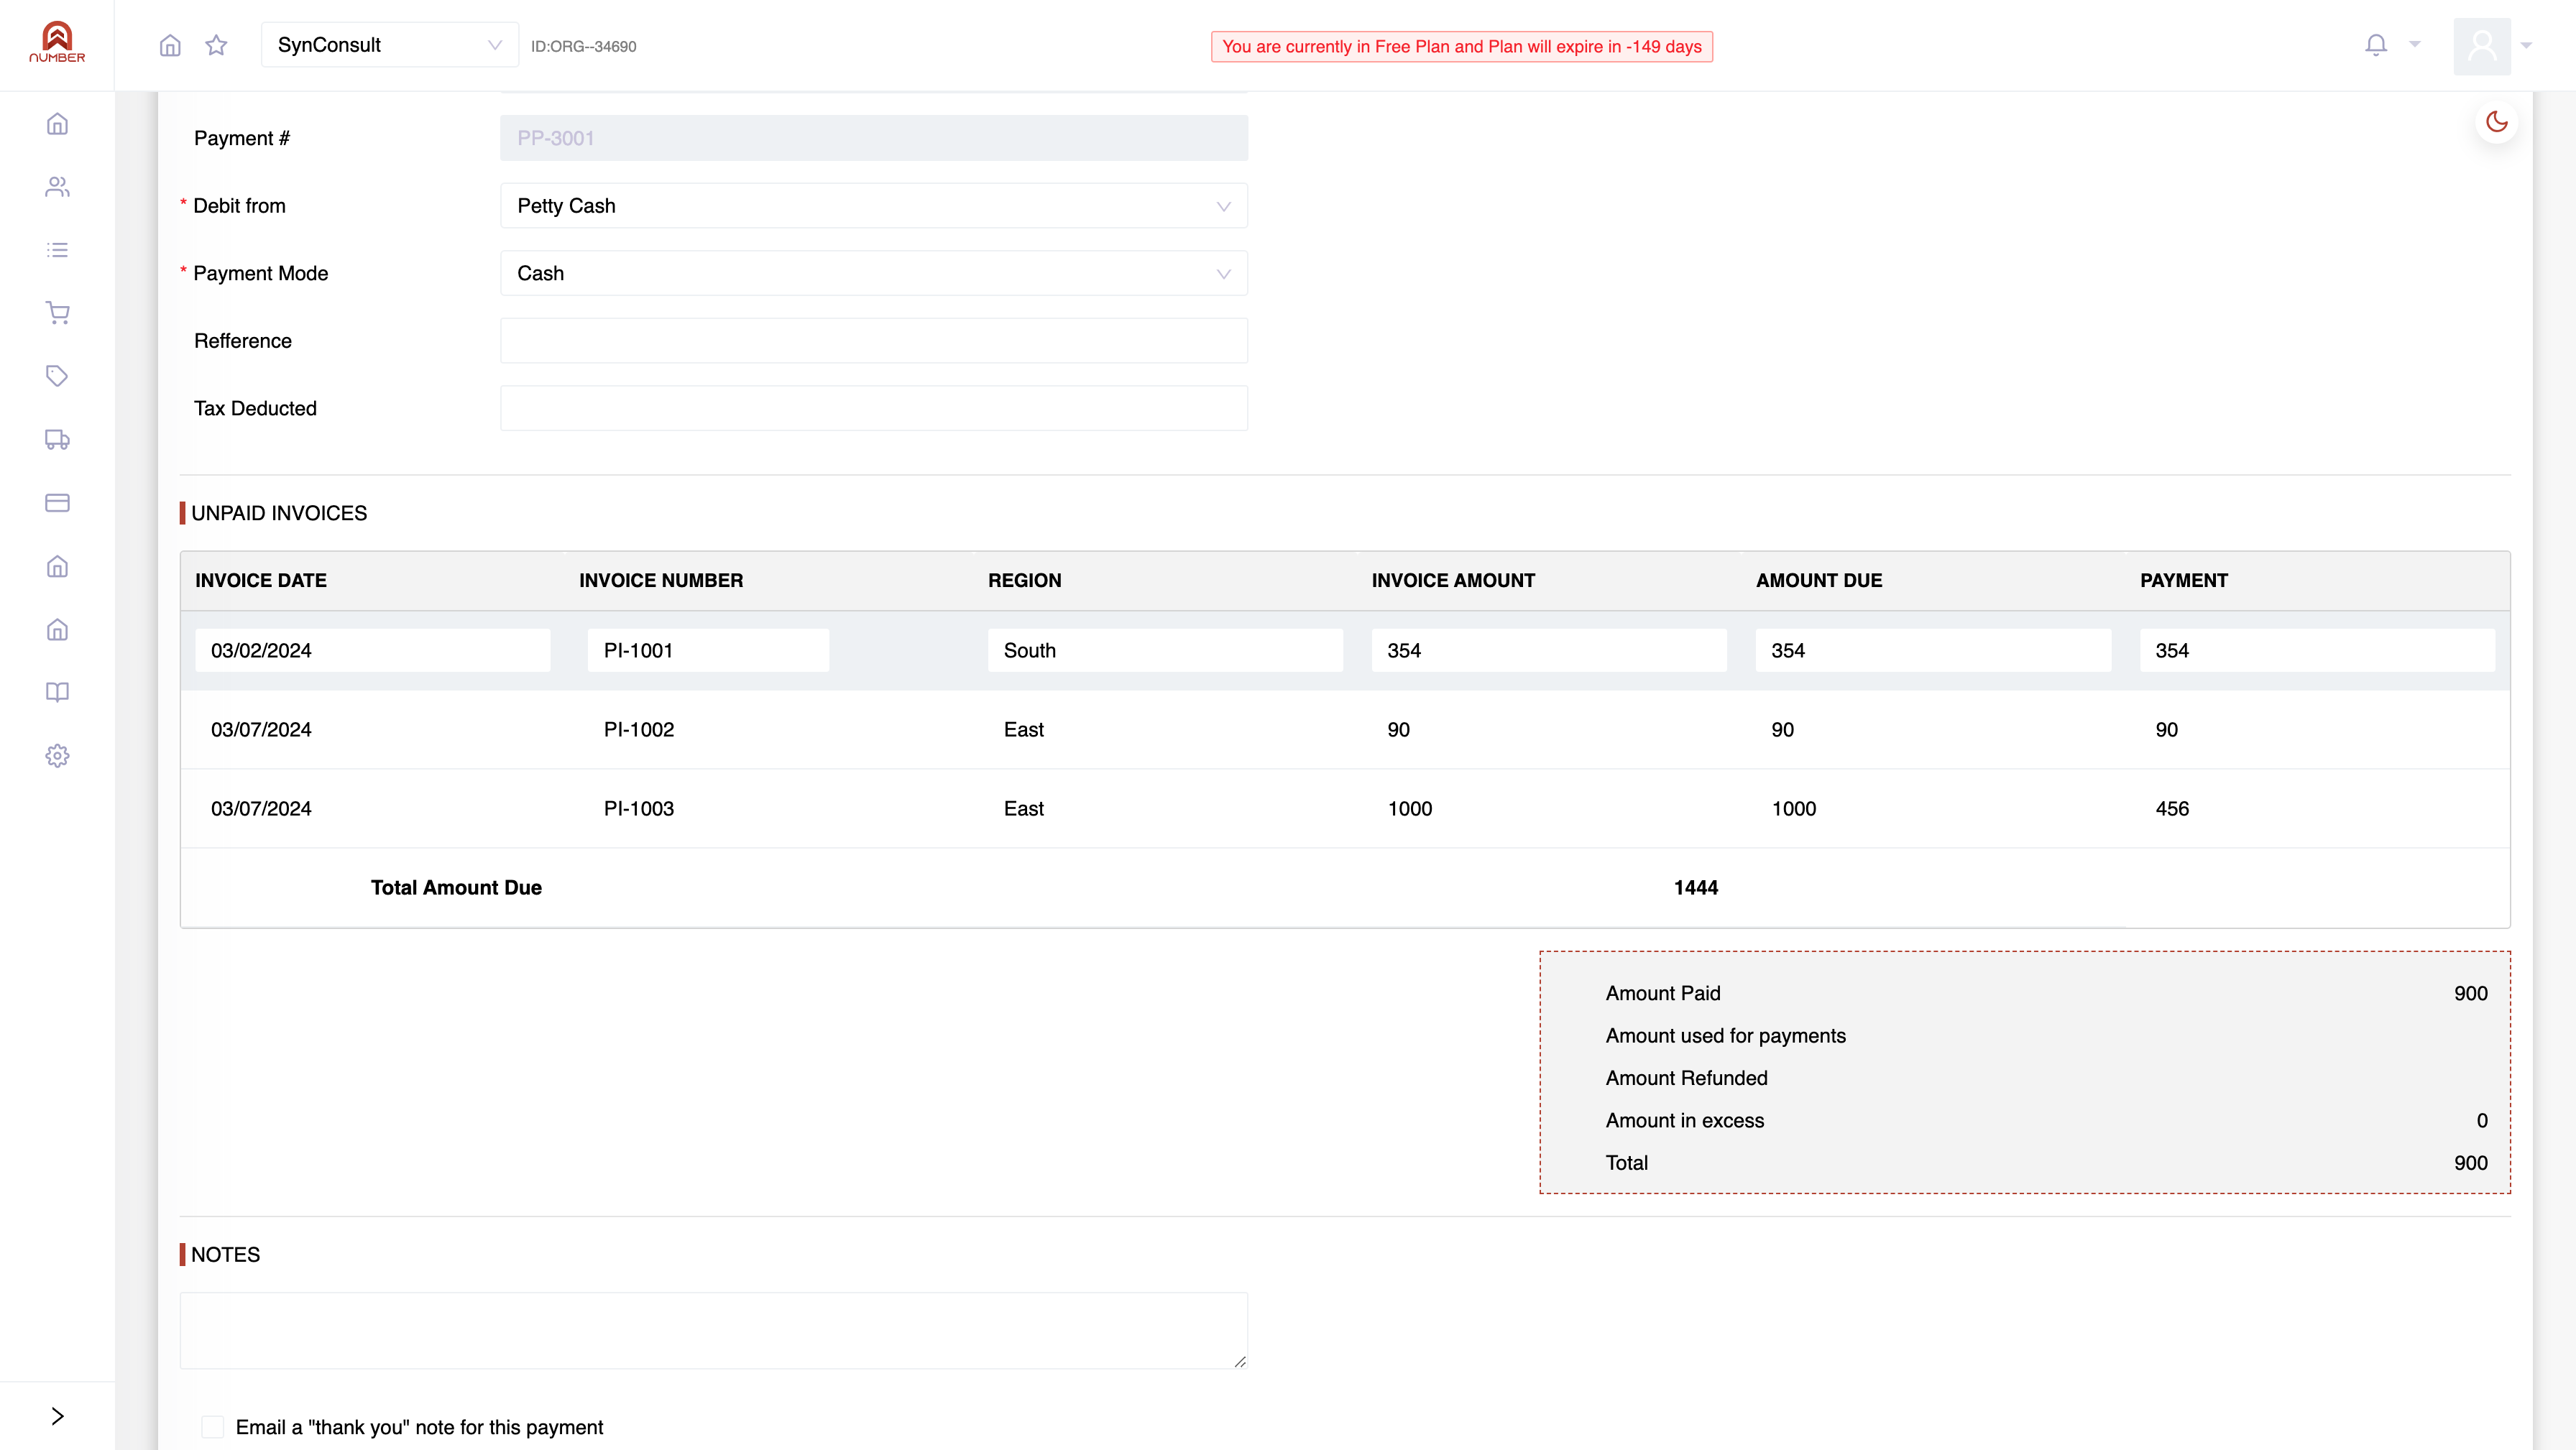Click the Total Amount Due value 1444
Screen dimensions: 2576x1450
[x=1696, y=888]
